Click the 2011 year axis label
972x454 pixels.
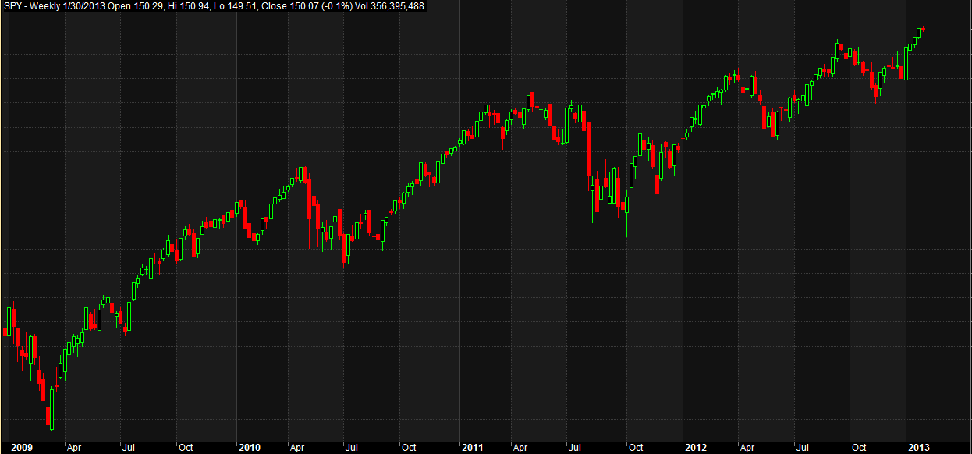(x=472, y=448)
